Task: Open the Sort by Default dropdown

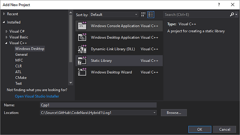Action: (x=114, y=15)
